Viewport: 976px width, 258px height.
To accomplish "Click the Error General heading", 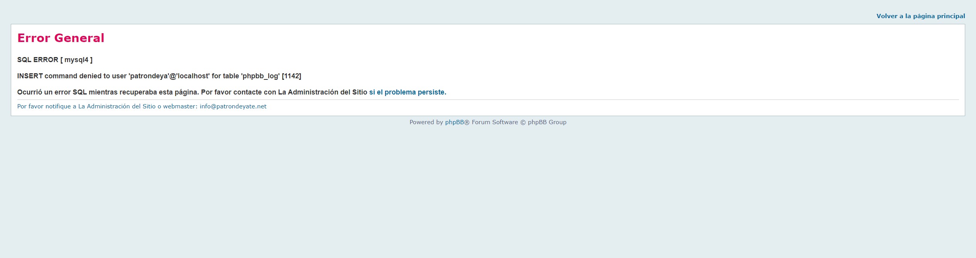I will pos(61,38).
